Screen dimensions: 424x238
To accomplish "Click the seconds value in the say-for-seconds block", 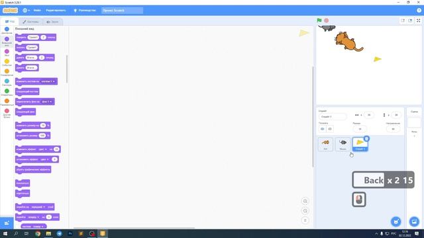I will [43, 37].
